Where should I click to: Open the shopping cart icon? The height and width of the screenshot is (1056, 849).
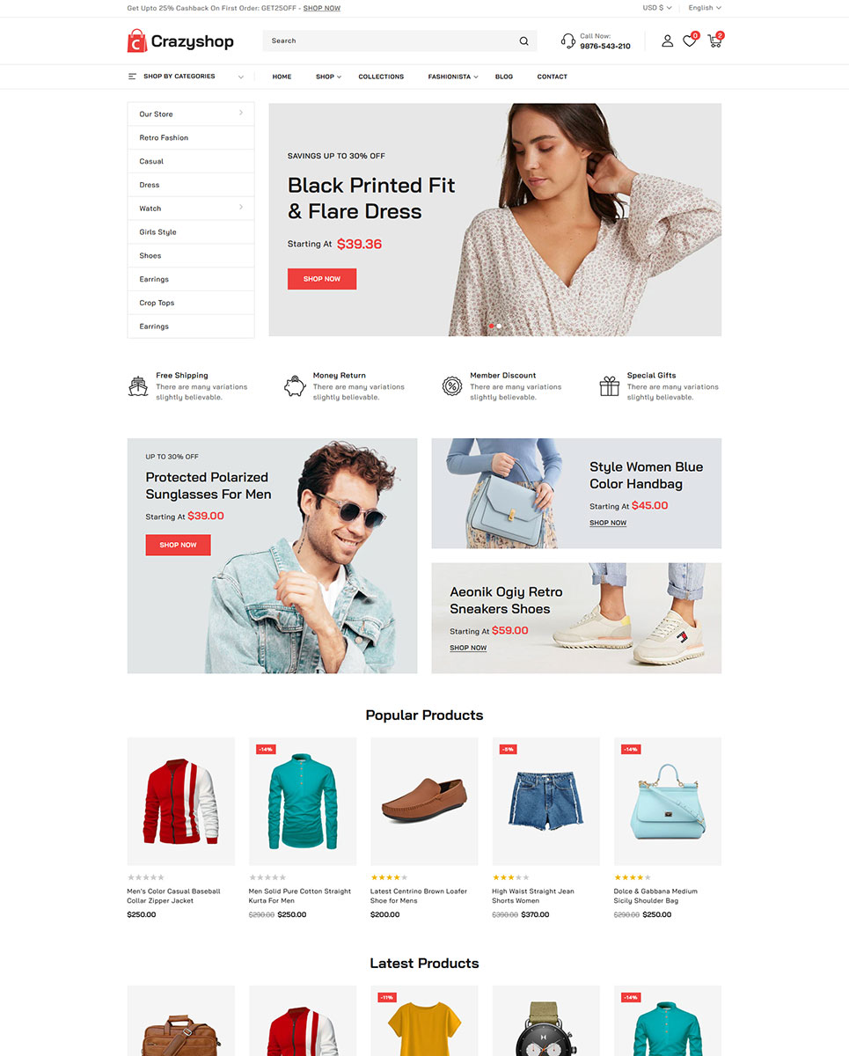[714, 40]
